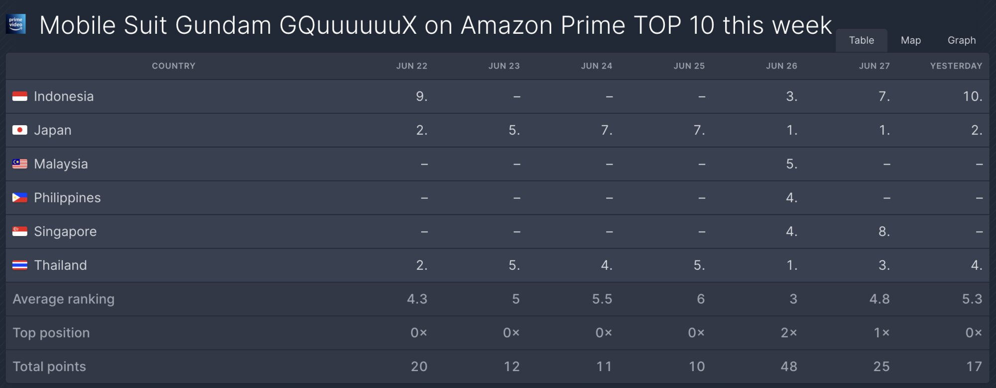This screenshot has height=388, width=996.
Task: Click the Japan flag icon
Action: (x=20, y=130)
